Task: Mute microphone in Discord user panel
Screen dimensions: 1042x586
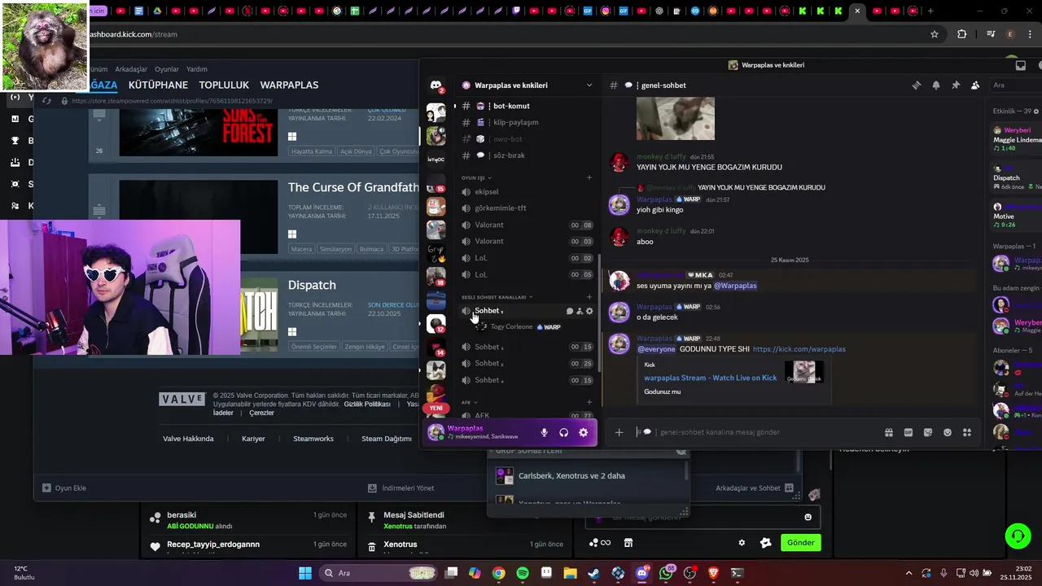Action: click(544, 433)
